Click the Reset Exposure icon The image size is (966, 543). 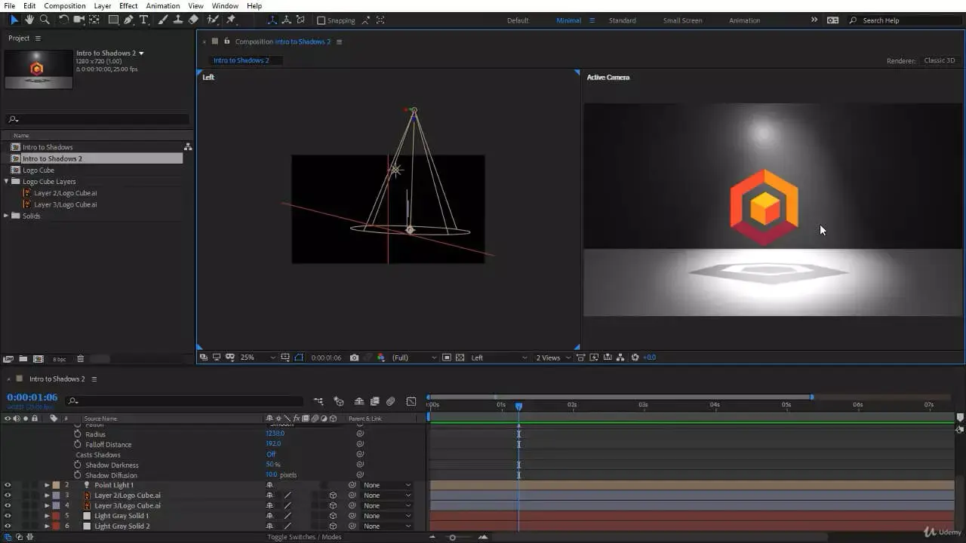tap(635, 357)
